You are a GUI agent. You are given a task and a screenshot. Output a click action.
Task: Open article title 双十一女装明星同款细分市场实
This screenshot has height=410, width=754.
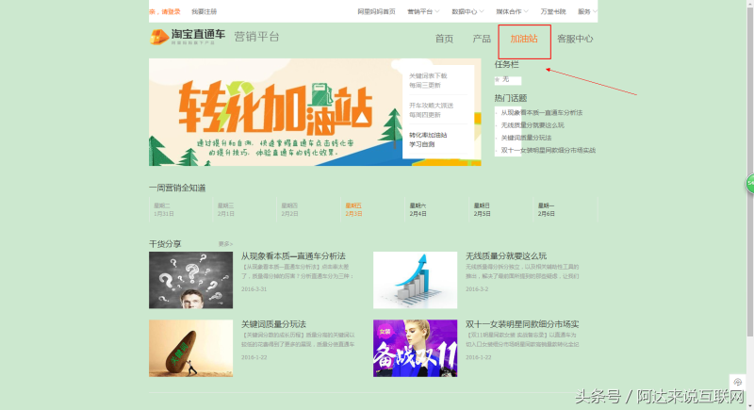pos(522,324)
